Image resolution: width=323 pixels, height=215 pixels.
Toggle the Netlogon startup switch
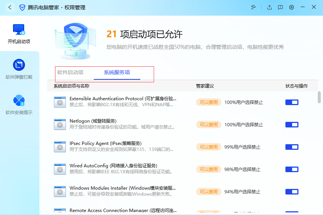click(x=292, y=124)
